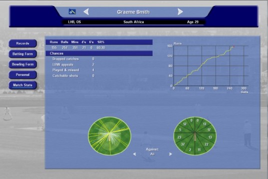Open the Personal section
This screenshot has height=179, width=268.
tap(23, 75)
